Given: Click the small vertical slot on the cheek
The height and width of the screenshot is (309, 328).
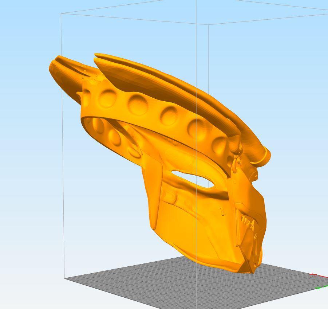Looking at the screenshot, I should click(x=222, y=210).
